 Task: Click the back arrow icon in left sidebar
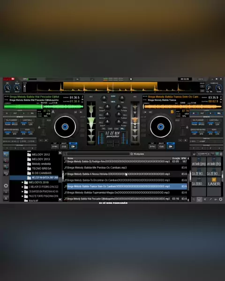coord(6,173)
